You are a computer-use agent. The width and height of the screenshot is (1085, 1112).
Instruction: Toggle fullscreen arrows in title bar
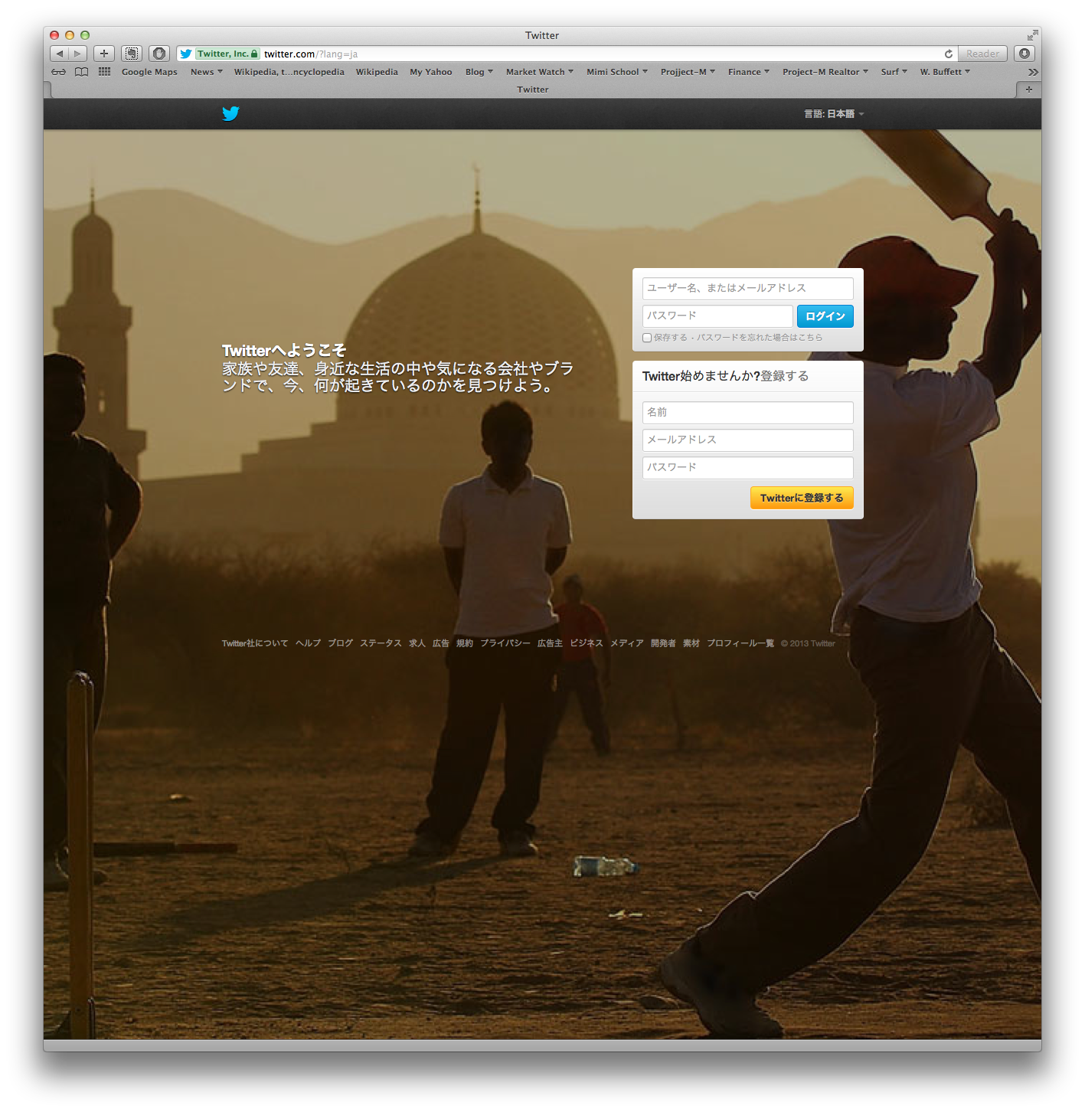tap(1032, 35)
